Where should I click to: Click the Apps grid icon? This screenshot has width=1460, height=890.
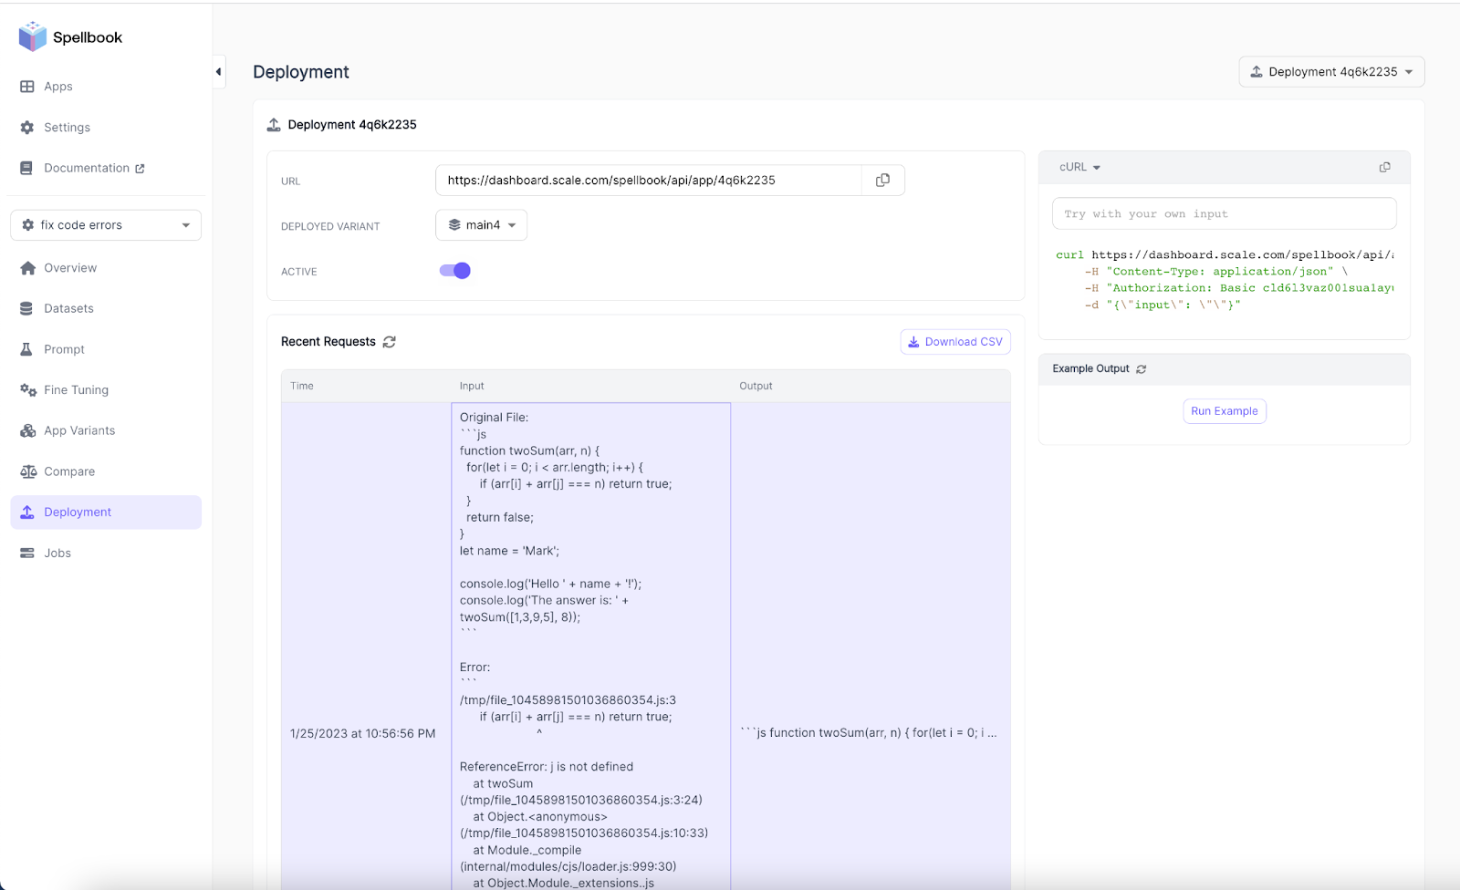27,87
